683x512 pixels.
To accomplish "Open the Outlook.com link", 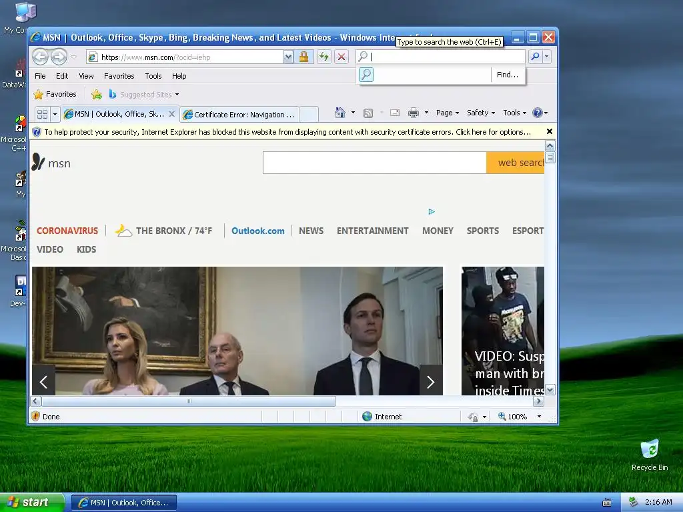I will coord(258,231).
